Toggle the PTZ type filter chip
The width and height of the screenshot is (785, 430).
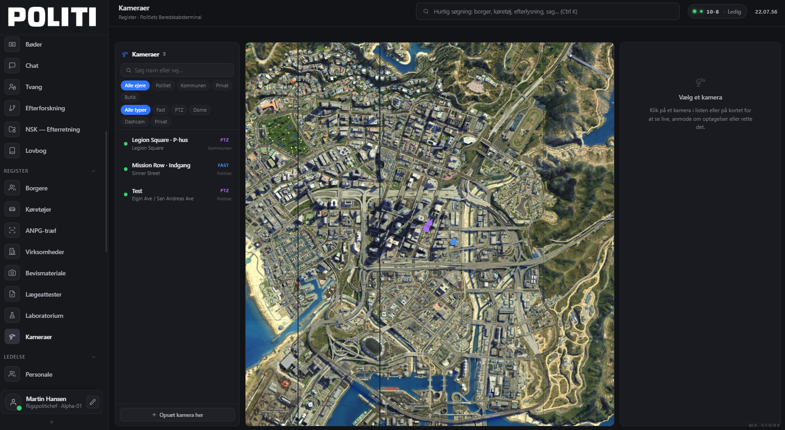[x=179, y=110]
